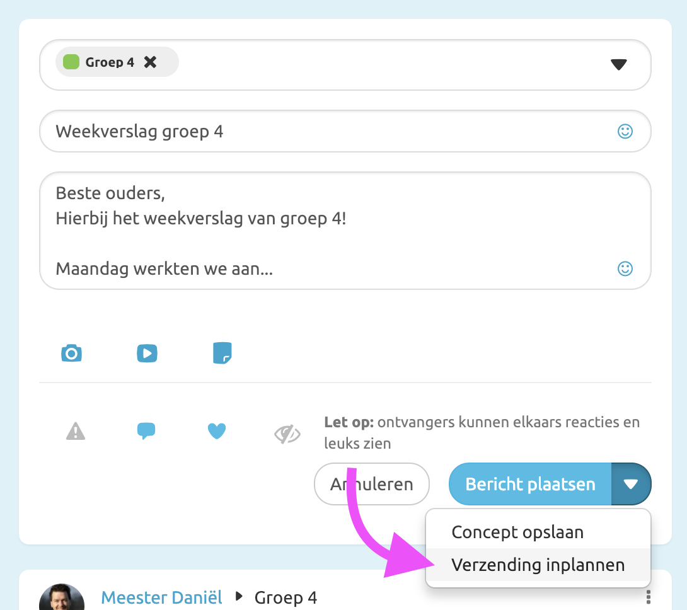Click the green color swatch on Groep 4
Image resolution: width=687 pixels, height=610 pixels.
coord(71,61)
